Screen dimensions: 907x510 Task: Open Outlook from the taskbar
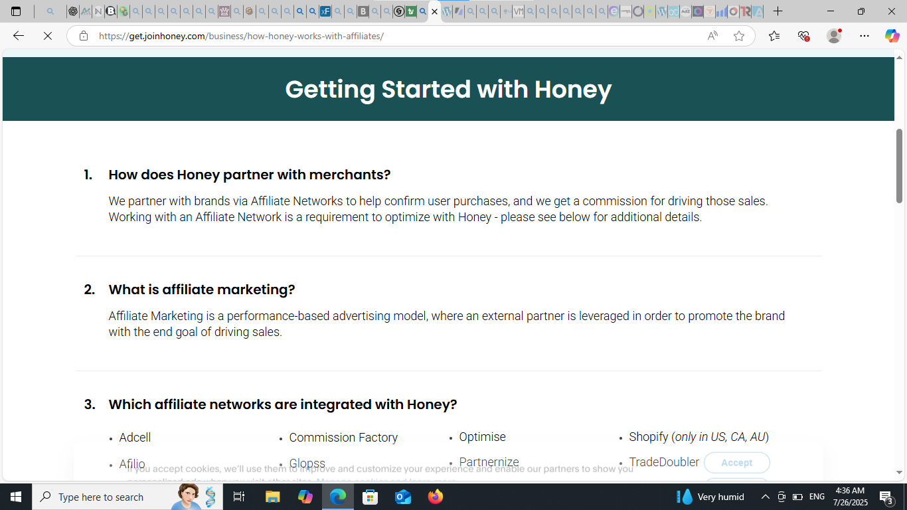coord(403,497)
